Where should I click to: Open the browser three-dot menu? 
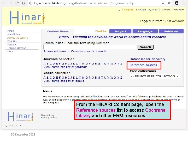coord(184,3)
